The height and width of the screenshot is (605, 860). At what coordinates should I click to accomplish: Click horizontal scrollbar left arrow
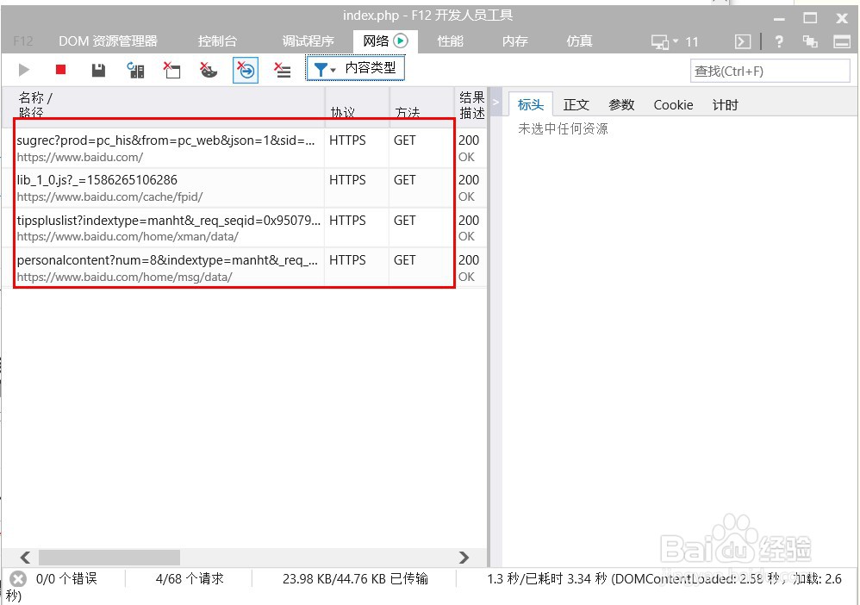click(25, 558)
